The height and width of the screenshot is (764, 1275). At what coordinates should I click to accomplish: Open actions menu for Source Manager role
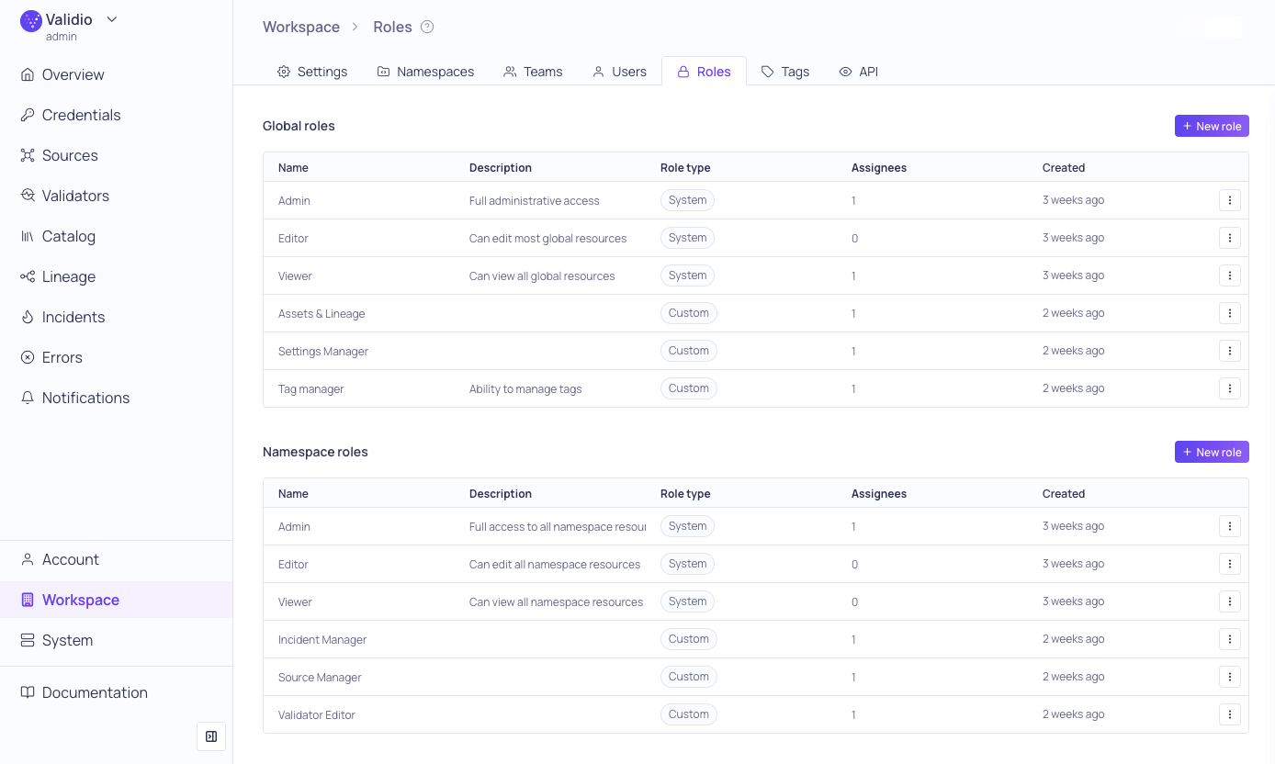1230,677
